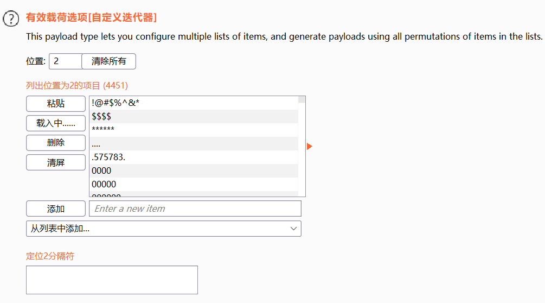The height and width of the screenshot is (303, 545).
Task: Pick the ".575783." list item
Action: [x=194, y=157]
